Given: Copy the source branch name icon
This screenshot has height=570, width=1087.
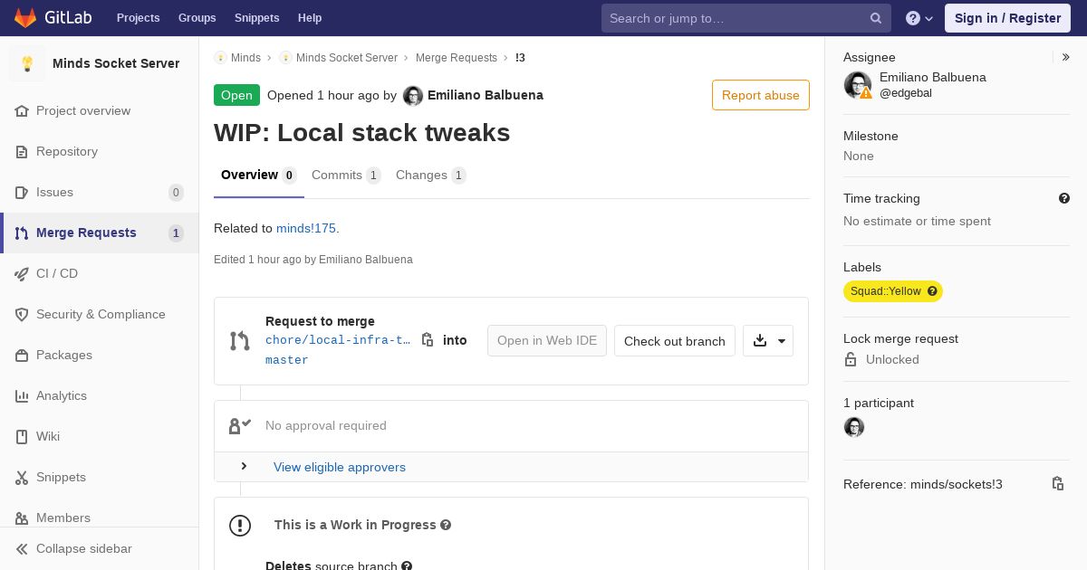Looking at the screenshot, I should pyautogui.click(x=428, y=340).
